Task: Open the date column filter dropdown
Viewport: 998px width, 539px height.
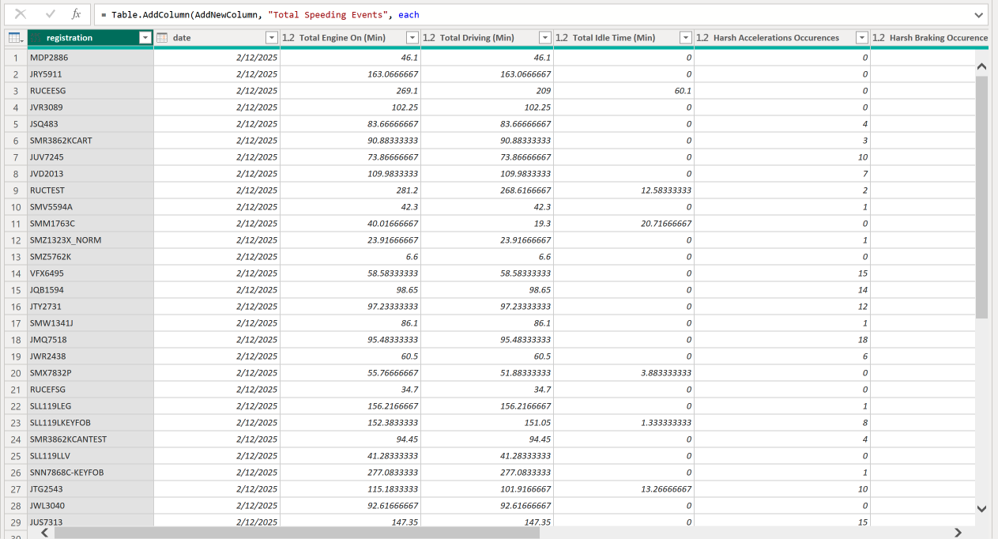Action: point(271,38)
